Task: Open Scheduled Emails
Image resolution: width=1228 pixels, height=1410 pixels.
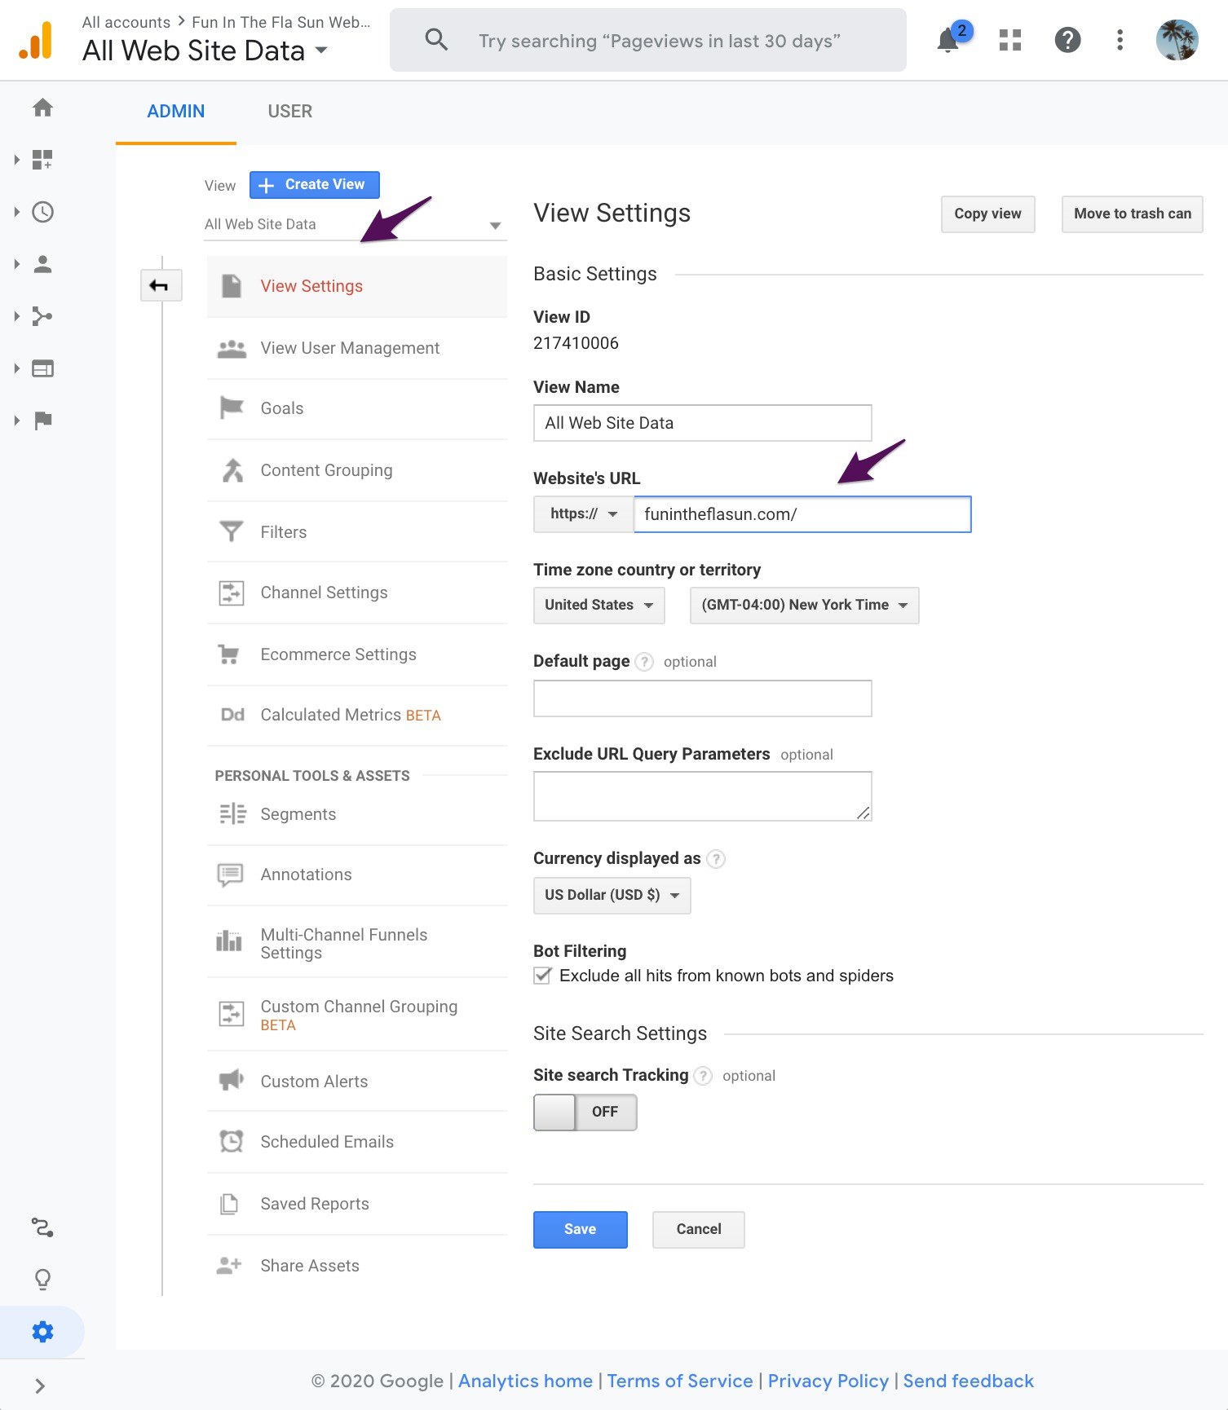Action: [x=357, y=1142]
